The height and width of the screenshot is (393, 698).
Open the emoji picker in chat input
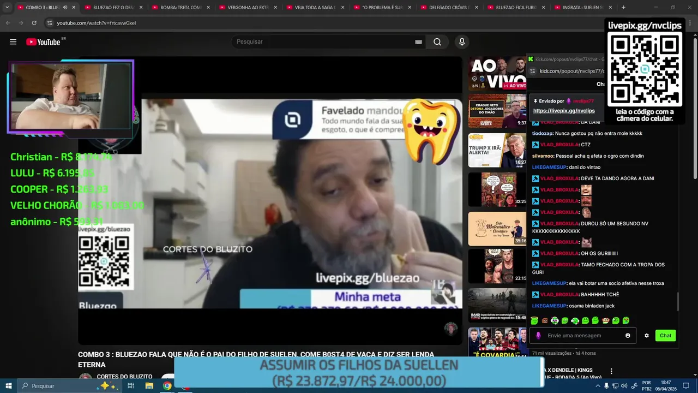[x=628, y=336]
